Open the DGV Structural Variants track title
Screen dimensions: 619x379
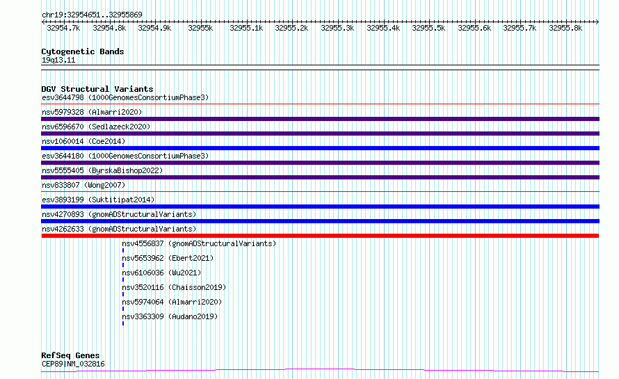pyautogui.click(x=97, y=89)
